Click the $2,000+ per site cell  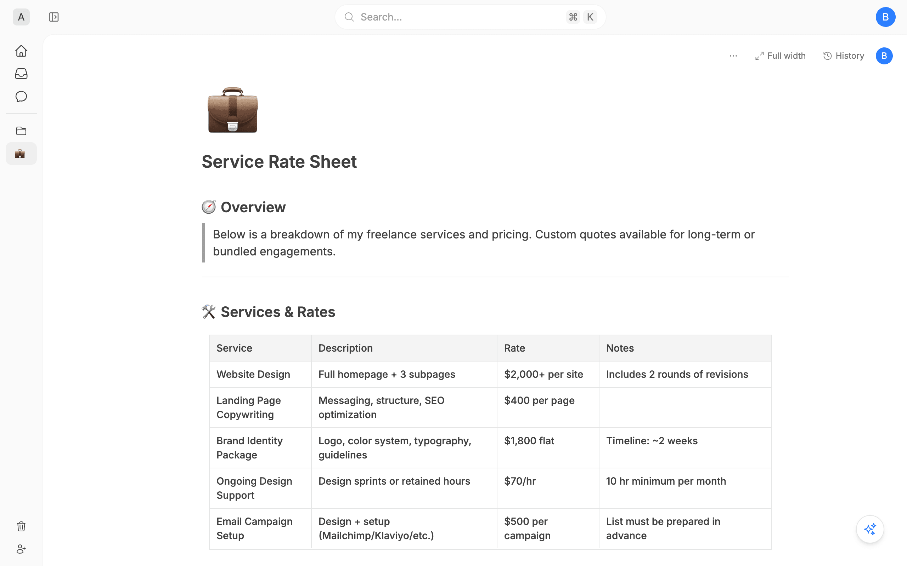coord(548,374)
